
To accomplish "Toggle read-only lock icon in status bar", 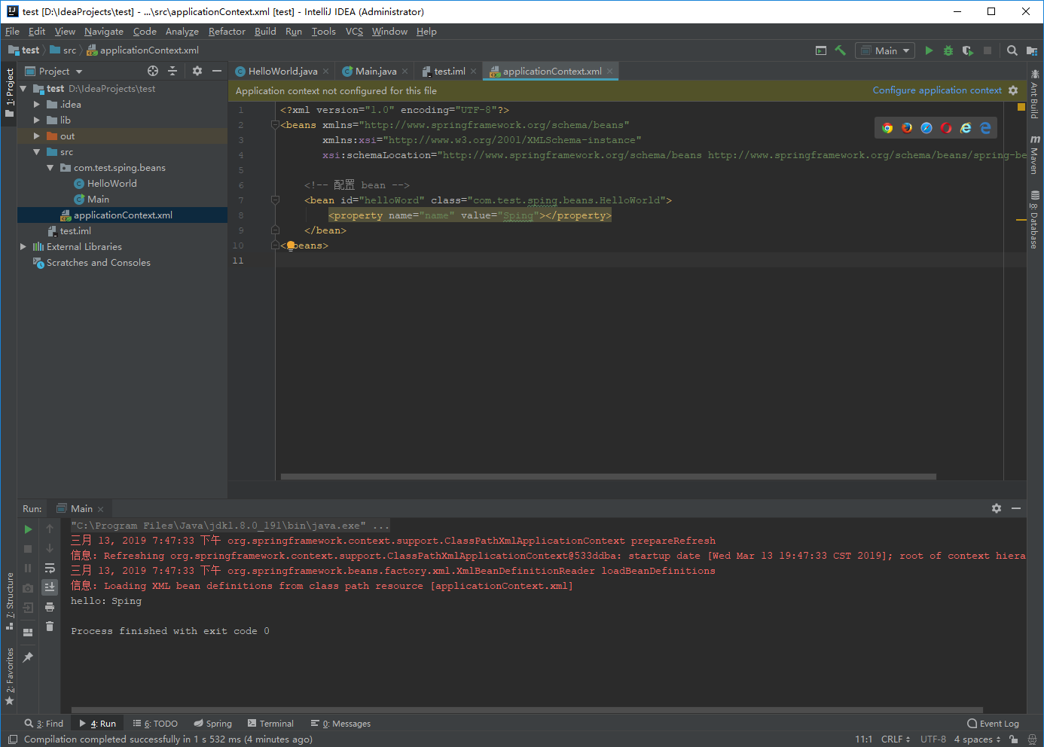I will pyautogui.click(x=1014, y=739).
